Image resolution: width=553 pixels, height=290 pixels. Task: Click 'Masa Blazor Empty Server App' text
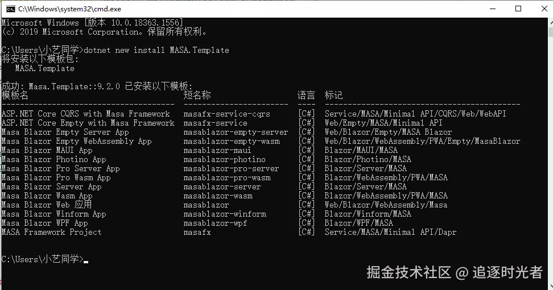65,132
